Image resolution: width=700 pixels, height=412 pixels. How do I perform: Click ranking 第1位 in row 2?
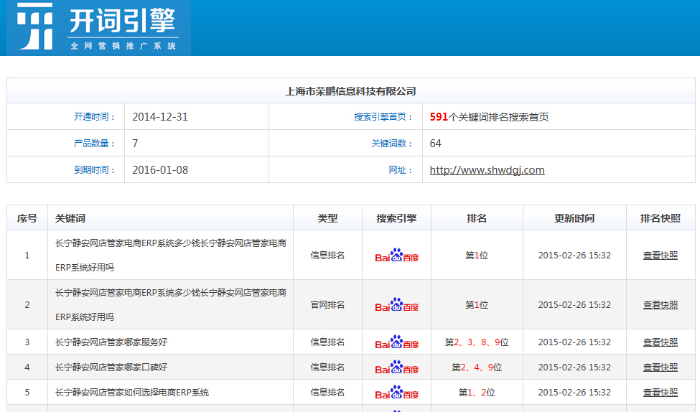click(x=476, y=305)
